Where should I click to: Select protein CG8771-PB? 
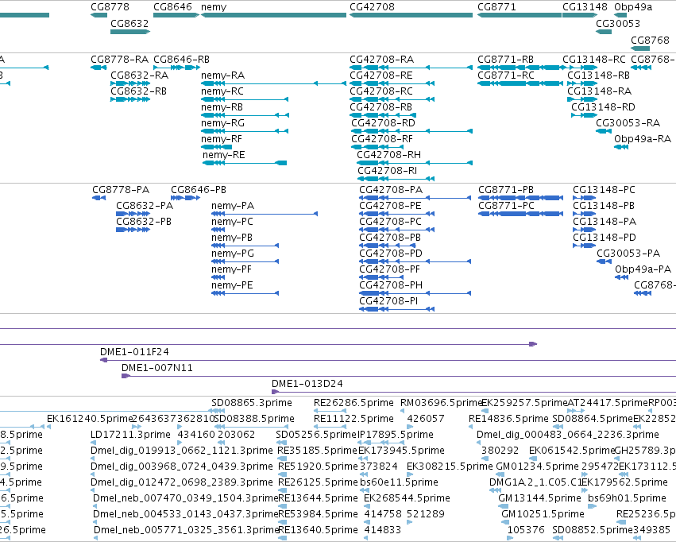(506, 190)
